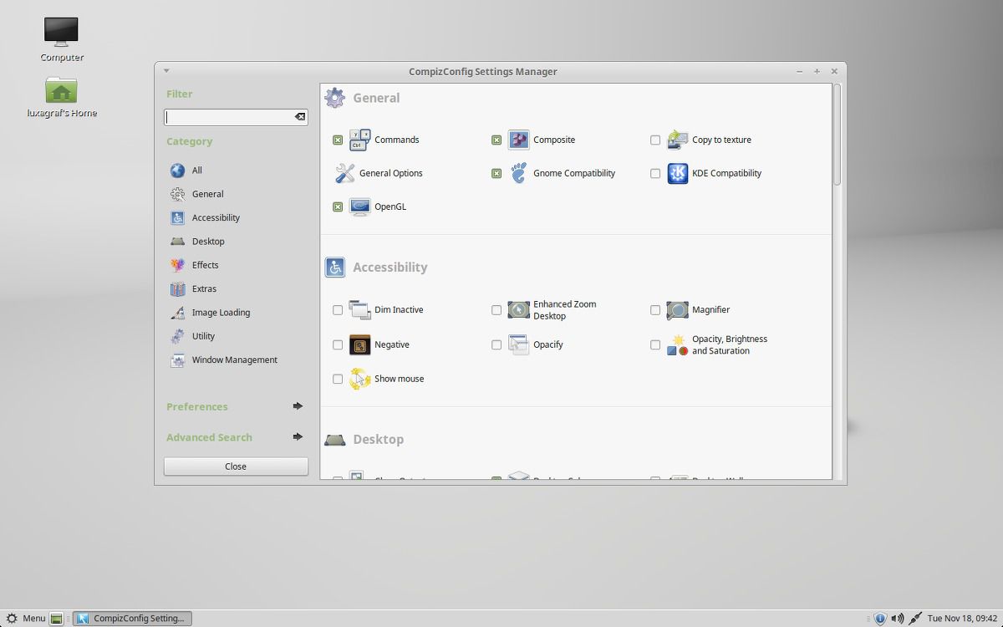Click the Accessibility section header icon
The image size is (1003, 627).
[x=334, y=267]
